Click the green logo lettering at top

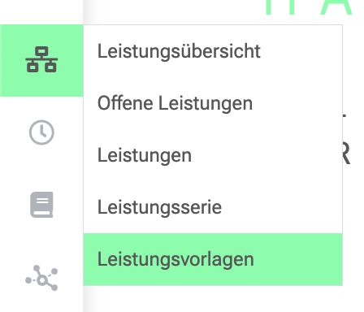click(x=309, y=7)
